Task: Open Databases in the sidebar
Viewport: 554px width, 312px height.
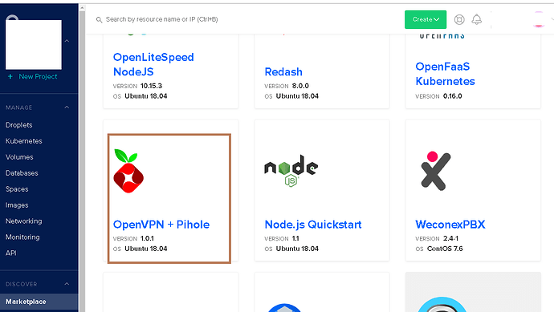Action: coord(22,173)
